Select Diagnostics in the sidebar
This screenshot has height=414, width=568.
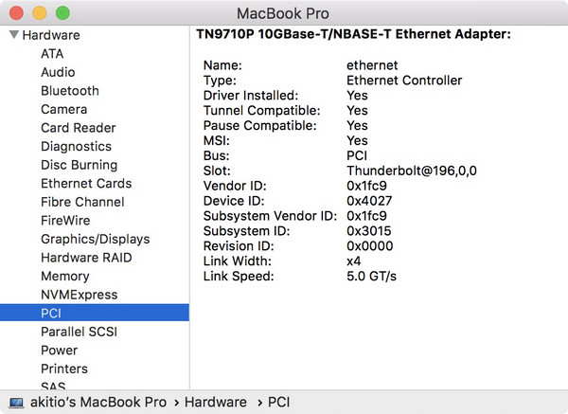coord(76,146)
